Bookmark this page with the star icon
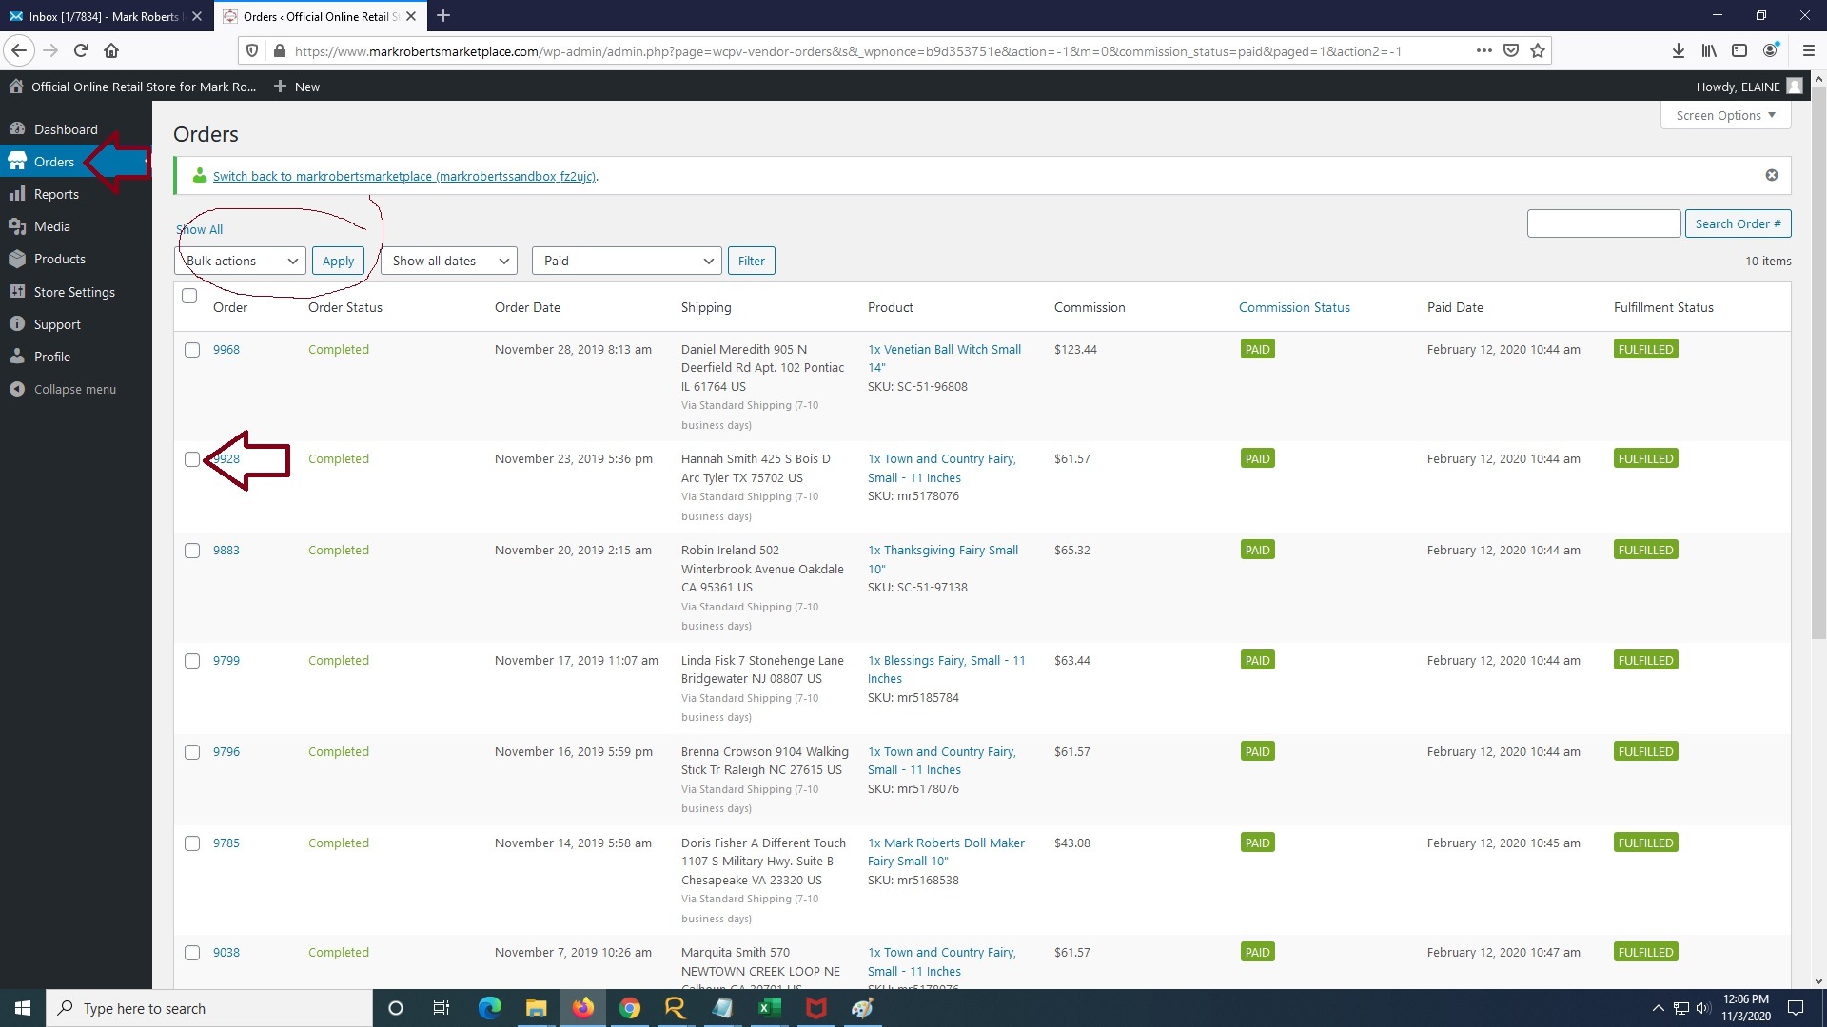 point(1538,50)
